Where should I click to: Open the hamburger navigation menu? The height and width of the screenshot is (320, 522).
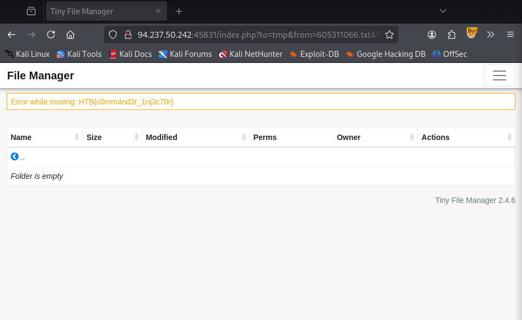pyautogui.click(x=499, y=75)
